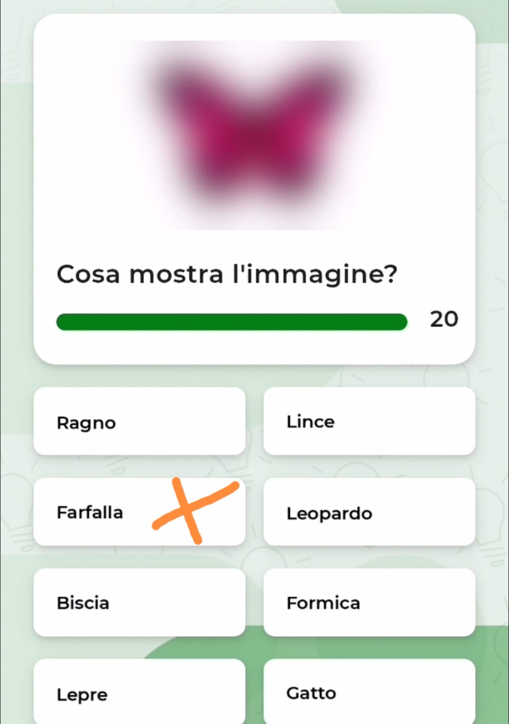
Task: Click the green countdown progress bar
Action: click(231, 322)
